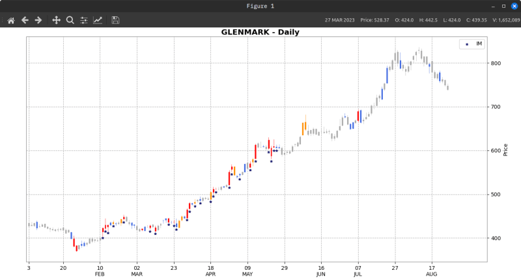This screenshot has width=521, height=279.
Task: Click the 09 MAY date label
Action: [x=247, y=271]
